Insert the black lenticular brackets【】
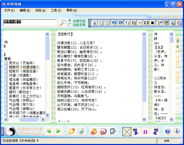Image resolution: width=184 pixels, height=145 pixels. tap(146, 23)
